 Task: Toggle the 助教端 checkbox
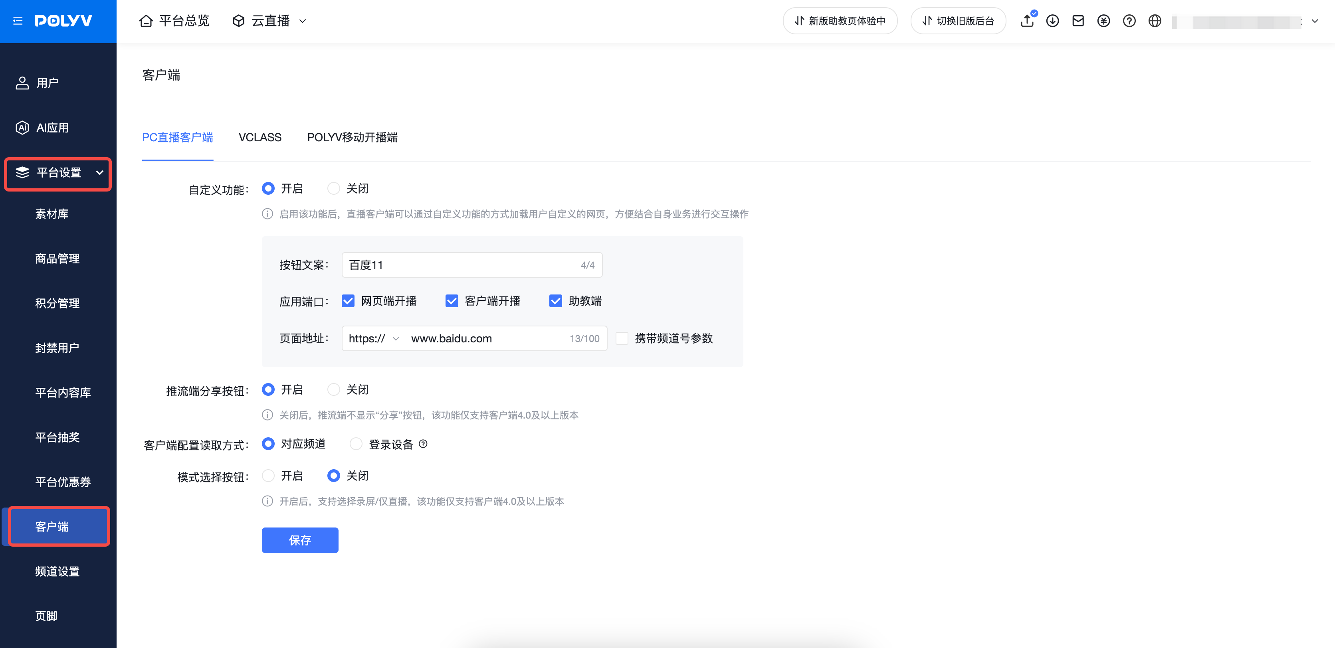(x=555, y=301)
